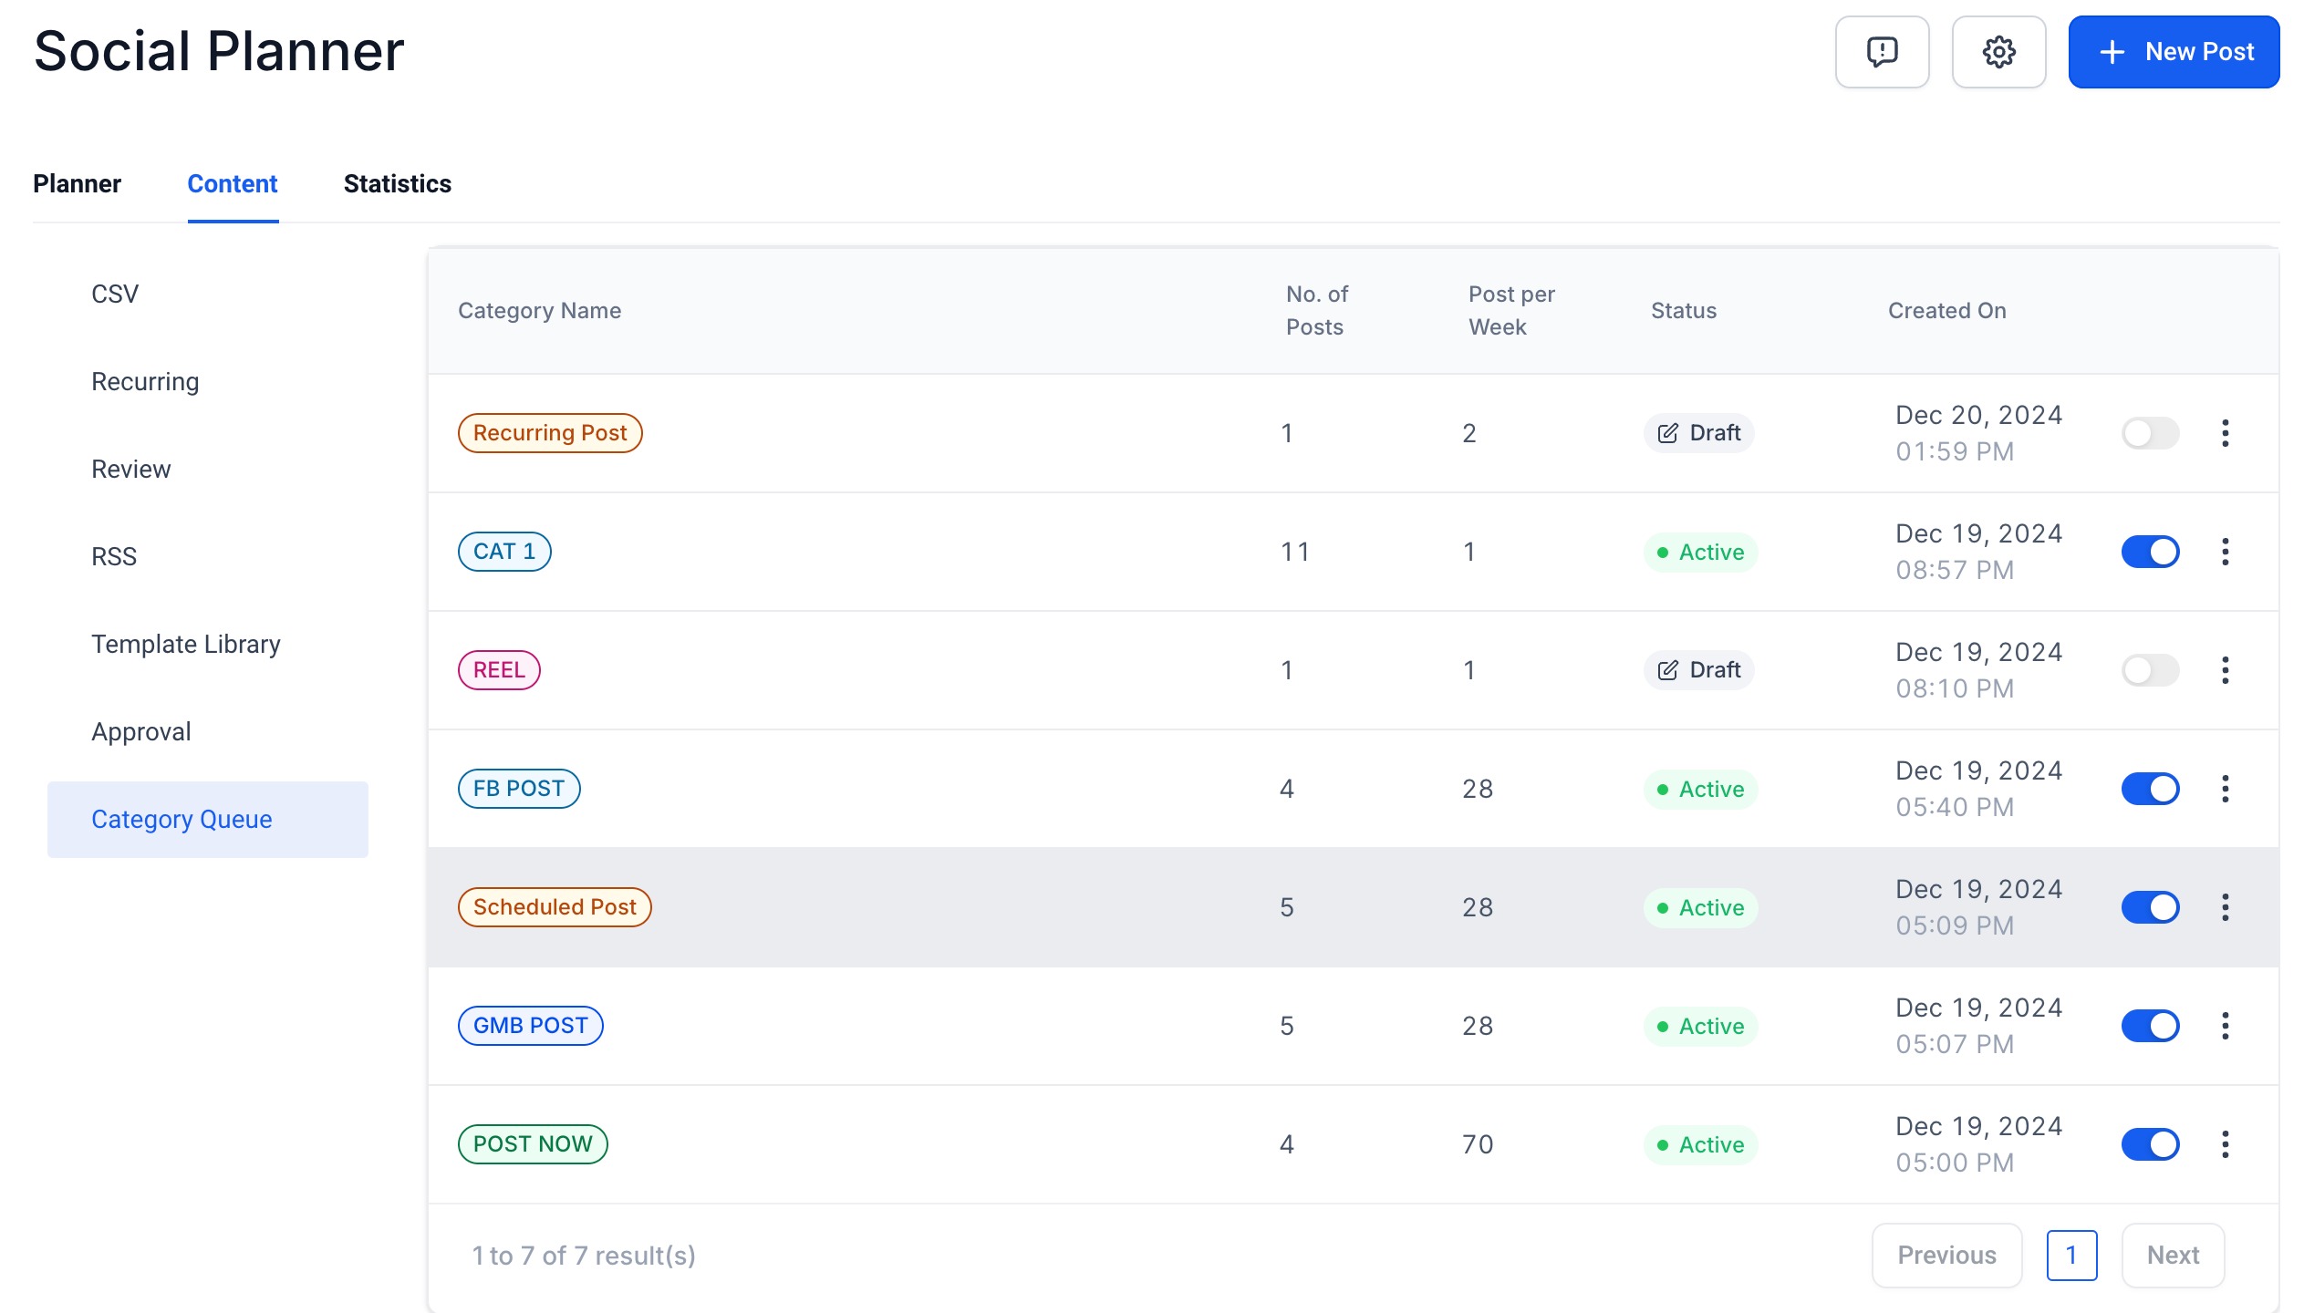
Task: Enable the Recurring Post category toggle
Action: [x=2150, y=433]
